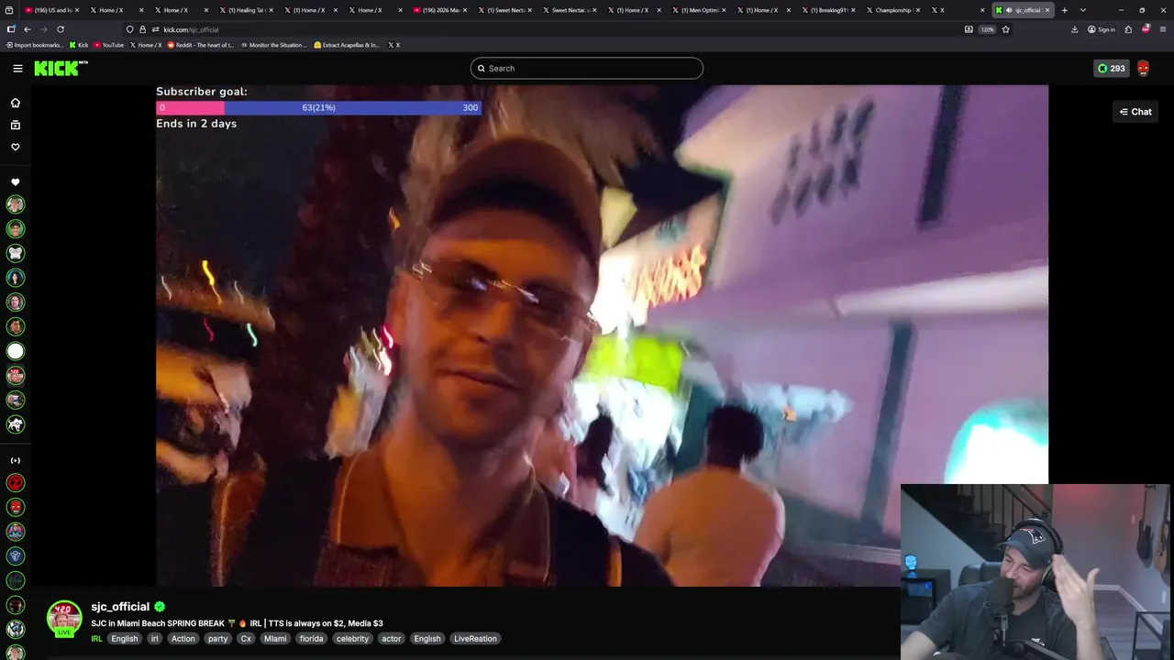Focus the Kick Search field

click(x=587, y=68)
